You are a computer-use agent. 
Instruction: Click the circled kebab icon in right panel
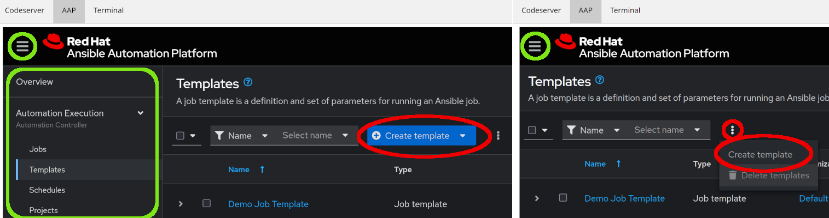pyautogui.click(x=732, y=130)
